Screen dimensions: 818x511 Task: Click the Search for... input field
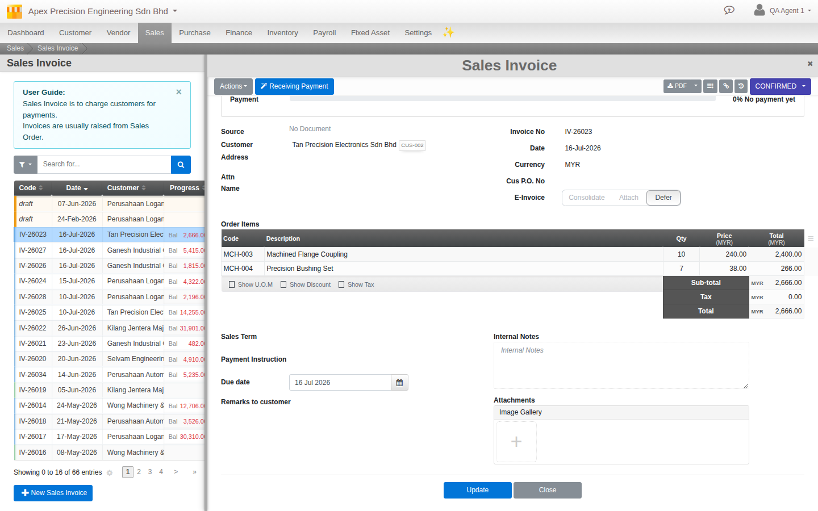point(104,165)
